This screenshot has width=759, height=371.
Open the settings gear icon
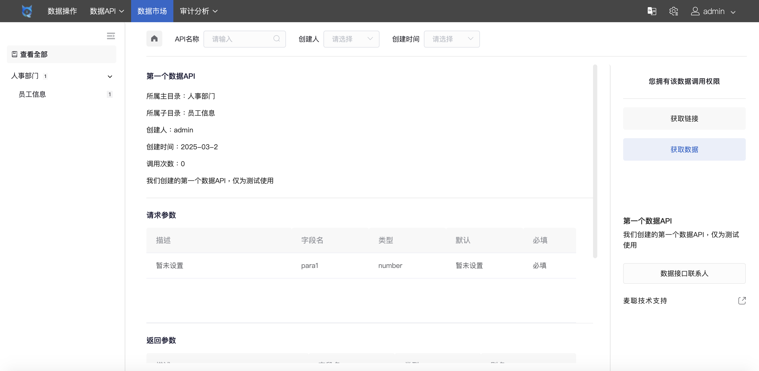(674, 11)
